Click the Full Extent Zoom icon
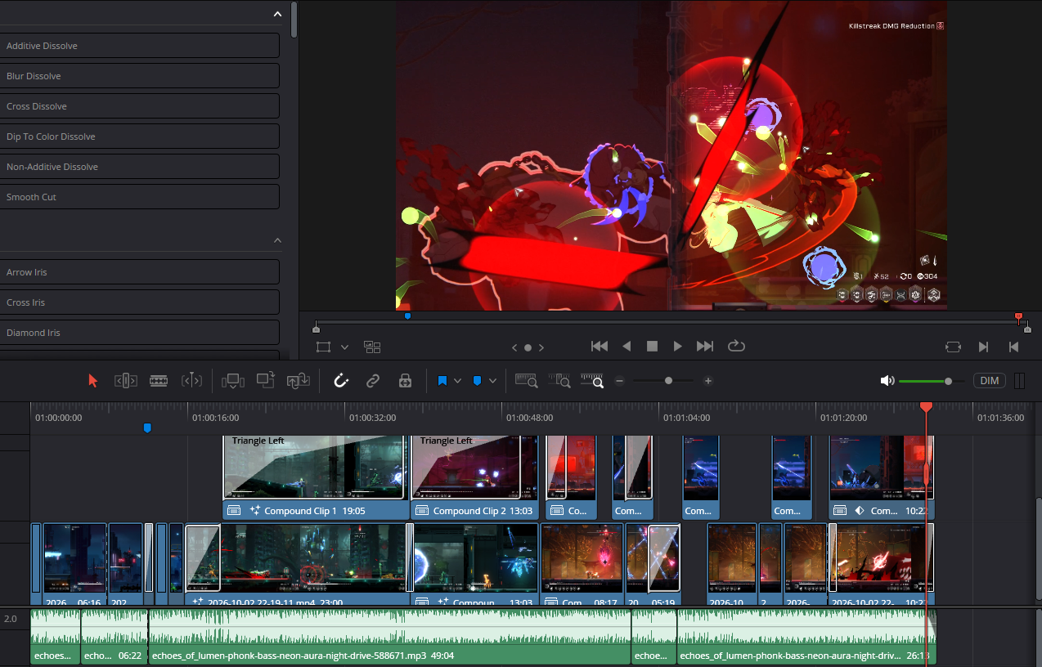The width and height of the screenshot is (1042, 667). click(x=526, y=380)
